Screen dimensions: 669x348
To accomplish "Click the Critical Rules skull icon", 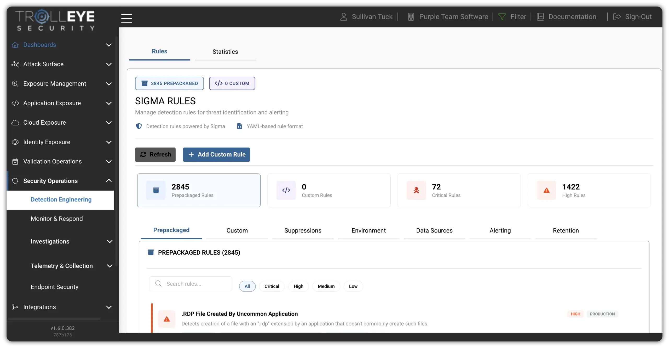I will click(x=416, y=190).
